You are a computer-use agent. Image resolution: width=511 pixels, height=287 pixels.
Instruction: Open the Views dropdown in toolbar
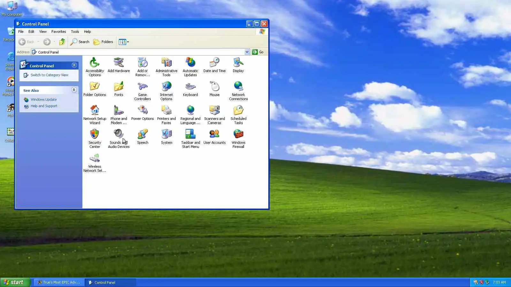tap(124, 42)
